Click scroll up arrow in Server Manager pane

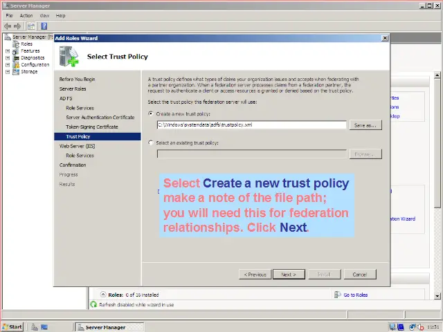437,75
